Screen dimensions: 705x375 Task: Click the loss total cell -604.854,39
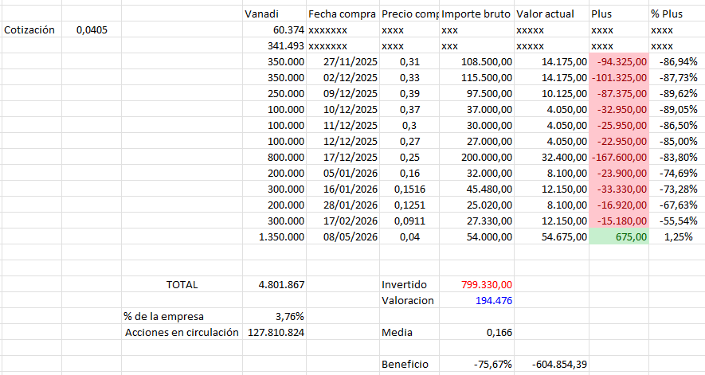pyautogui.click(x=551, y=364)
